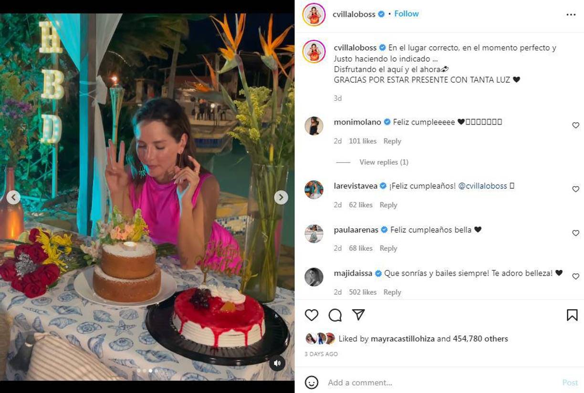Select the third carousel dot indicator
The width and height of the screenshot is (584, 393).
pyautogui.click(x=150, y=370)
